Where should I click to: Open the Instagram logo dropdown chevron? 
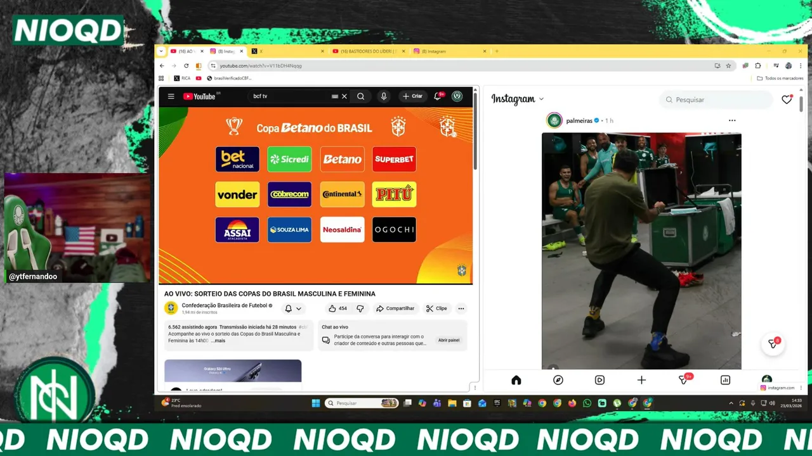click(541, 99)
